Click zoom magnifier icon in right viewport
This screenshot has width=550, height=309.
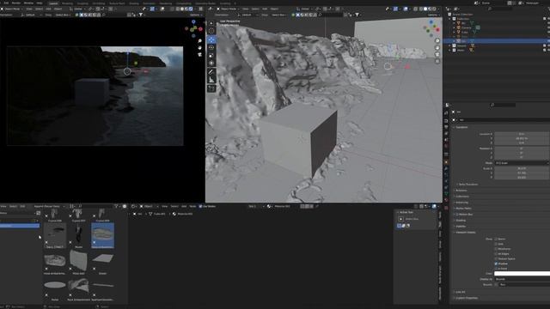(437, 41)
